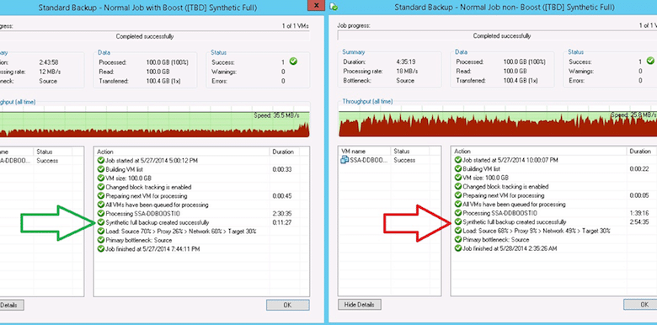This screenshot has height=325, width=657.
Task: Click check icon for 'Preparing next VM', duration 0:00:45
Action: pyautogui.click(x=100, y=195)
